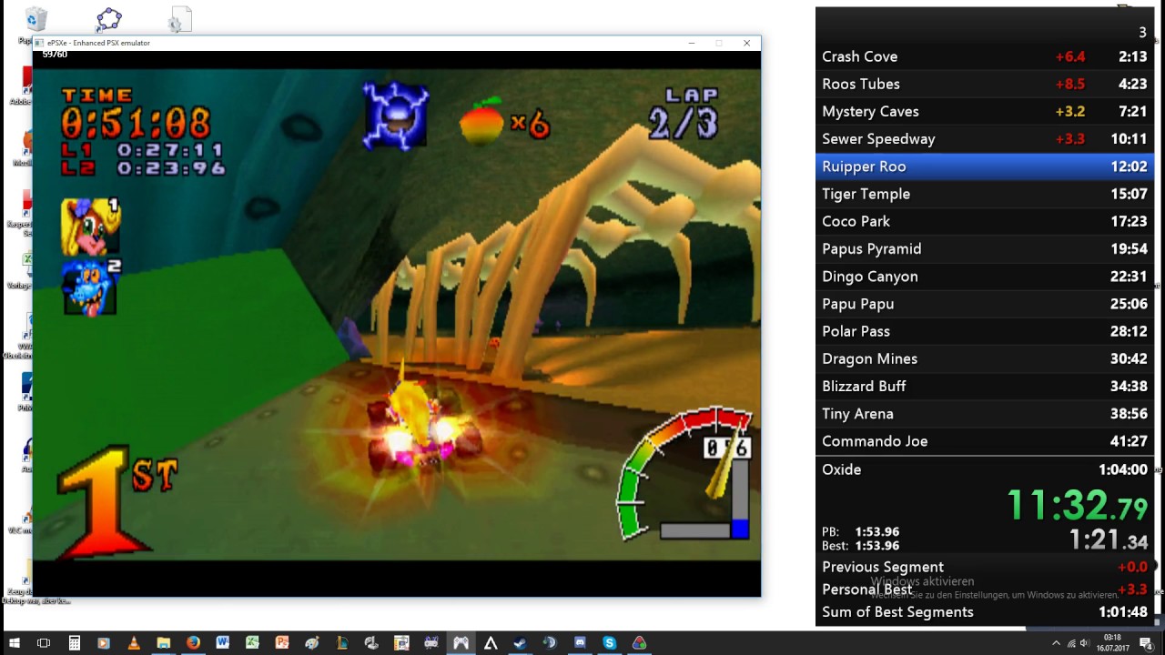
Task: Click the white triangle app taskbar icon
Action: [x=491, y=643]
